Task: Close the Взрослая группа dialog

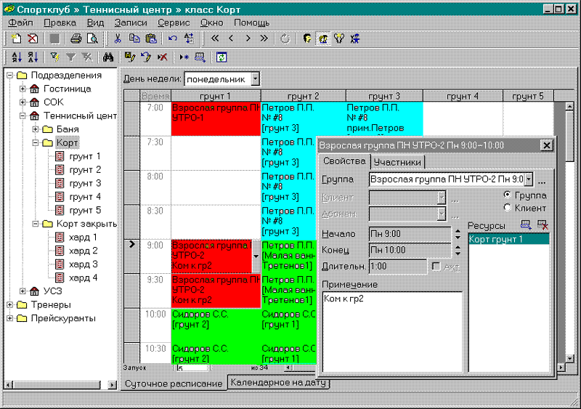Action: click(x=547, y=145)
